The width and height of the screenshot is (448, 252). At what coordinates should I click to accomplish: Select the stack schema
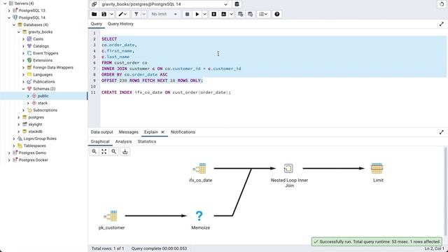43,103
